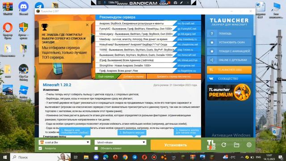
Task: Click the share icon beside Online с друзьями
Action: pos(212,60)
